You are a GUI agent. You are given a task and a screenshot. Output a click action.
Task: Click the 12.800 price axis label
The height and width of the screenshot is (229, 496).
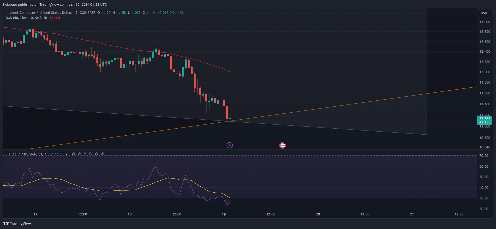click(x=485, y=32)
